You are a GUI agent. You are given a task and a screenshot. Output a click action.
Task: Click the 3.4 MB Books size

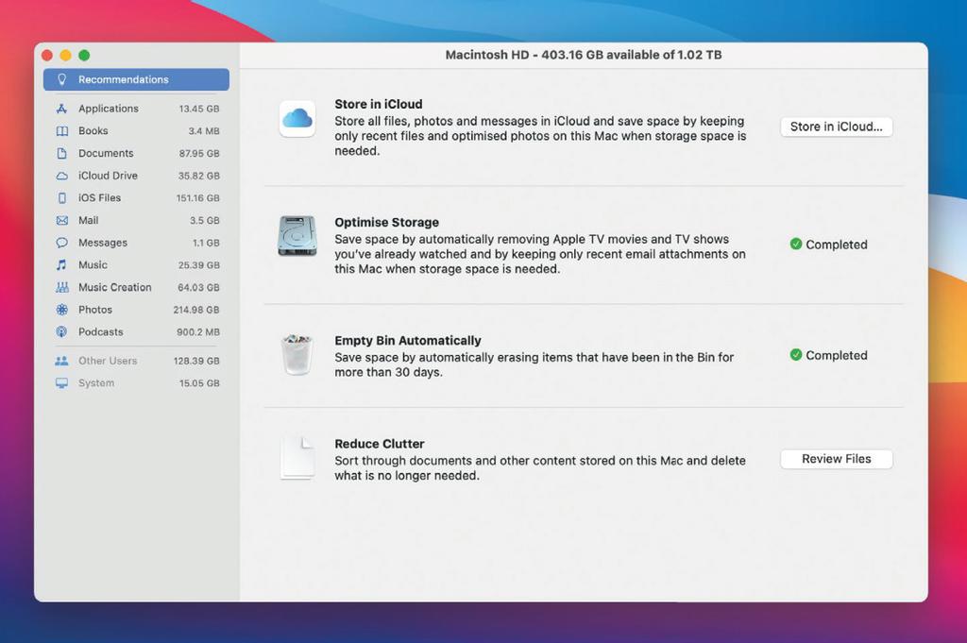(204, 130)
